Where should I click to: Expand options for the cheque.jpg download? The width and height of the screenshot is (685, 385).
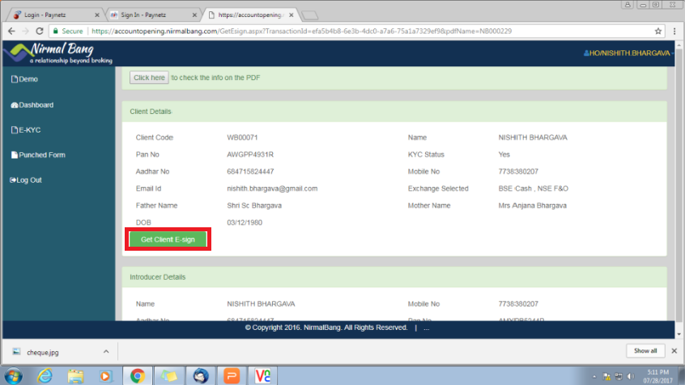click(105, 351)
